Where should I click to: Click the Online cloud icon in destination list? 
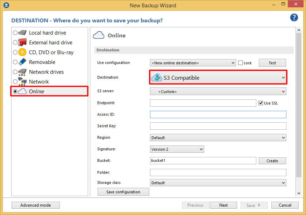pyautogui.click(x=22, y=91)
